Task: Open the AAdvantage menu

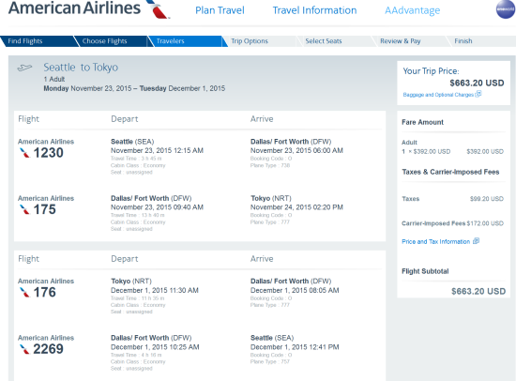Action: tap(413, 10)
